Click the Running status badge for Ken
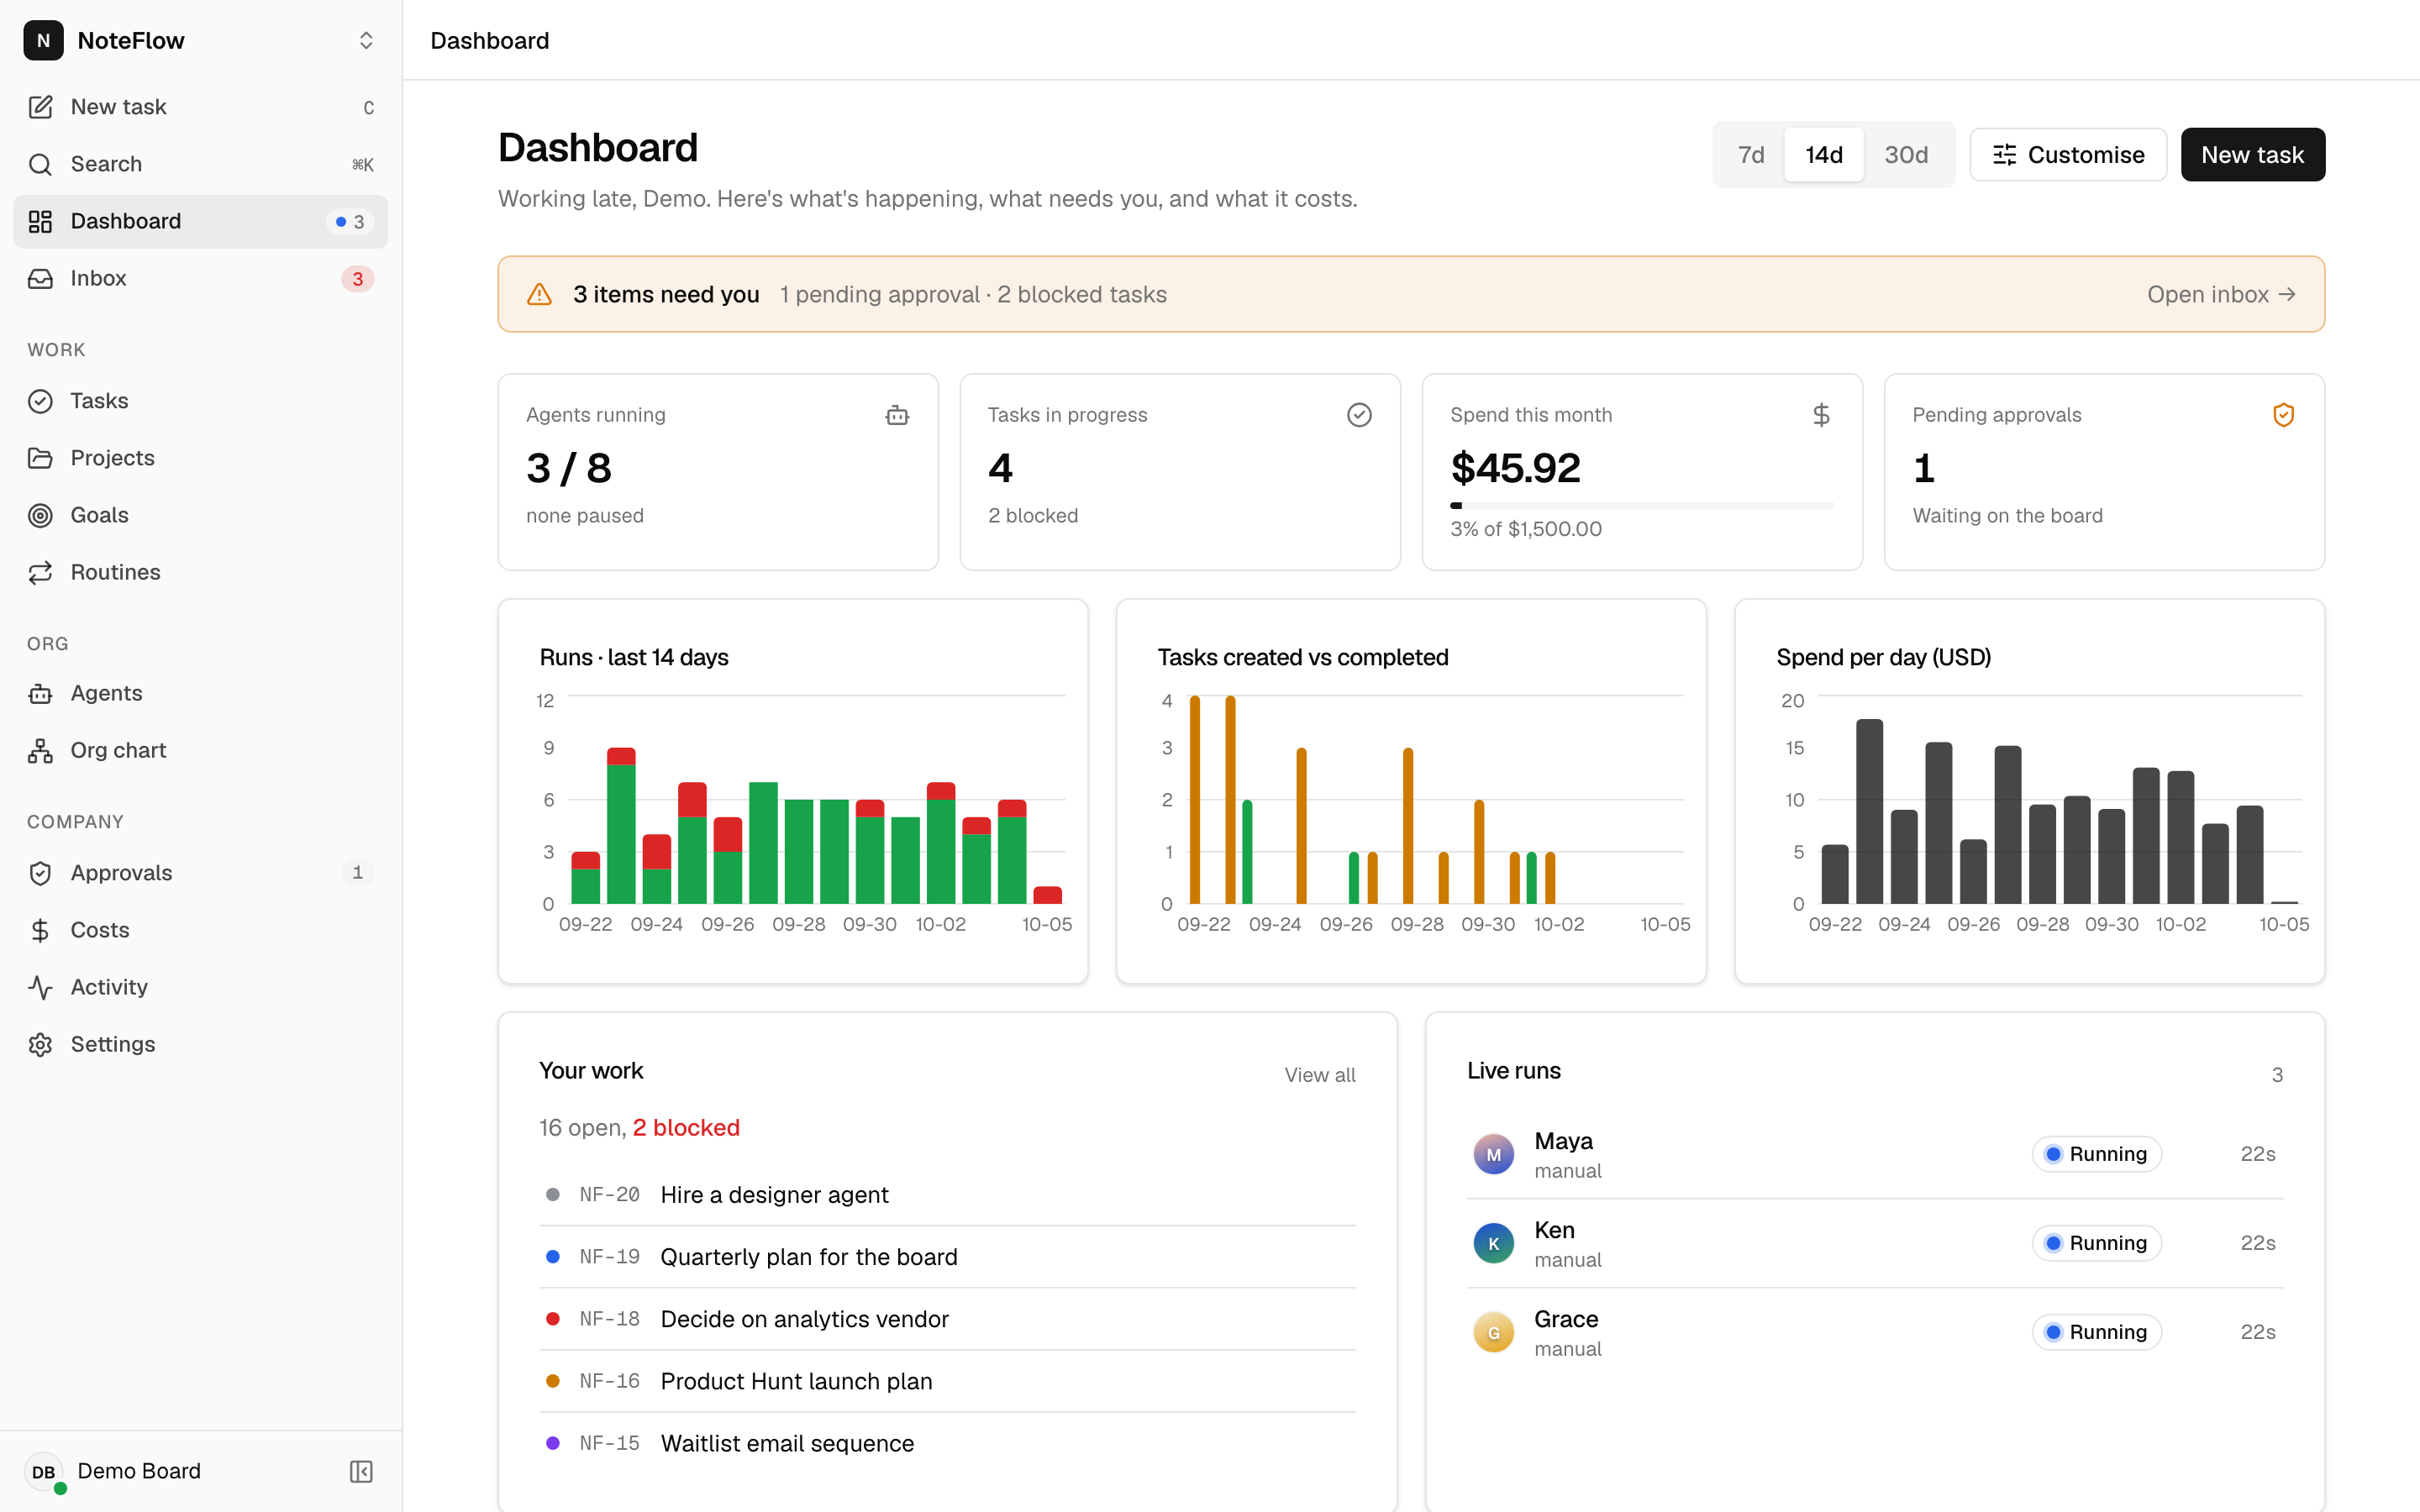Screen dimensions: 2420x1512 (x=2096, y=1243)
